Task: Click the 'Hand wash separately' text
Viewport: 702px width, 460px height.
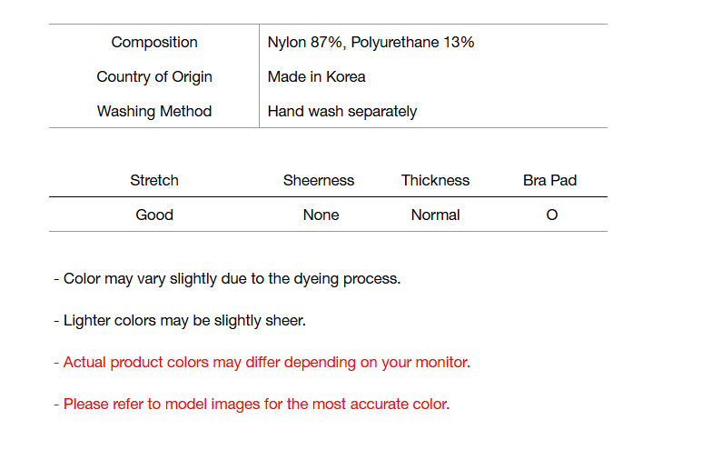Action: coord(342,111)
